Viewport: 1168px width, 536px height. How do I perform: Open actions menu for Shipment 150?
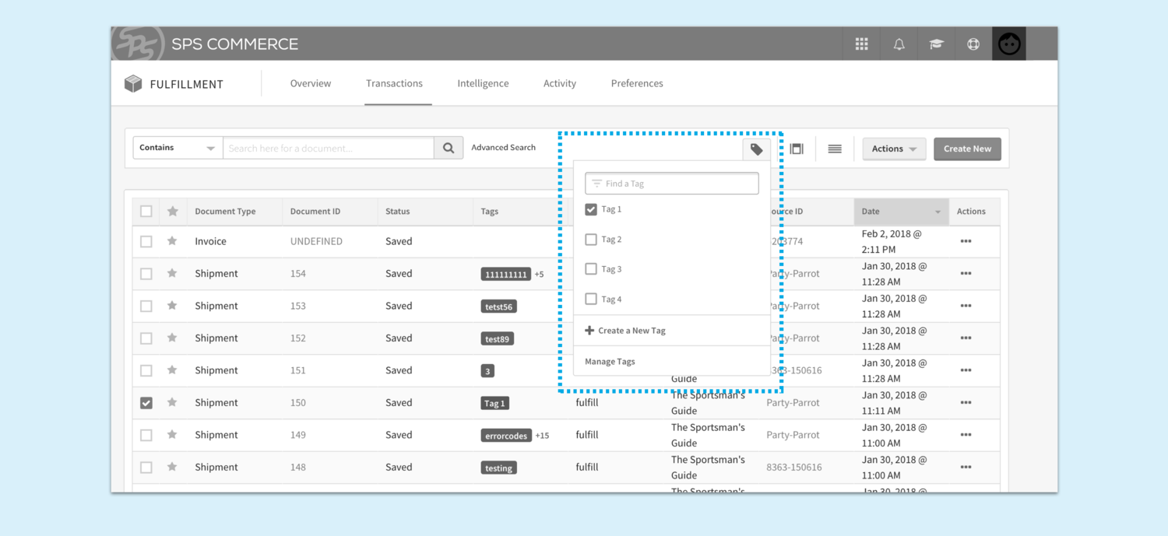point(966,403)
